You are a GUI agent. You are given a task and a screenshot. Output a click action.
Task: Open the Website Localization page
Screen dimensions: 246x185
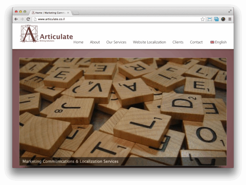pos(149,42)
